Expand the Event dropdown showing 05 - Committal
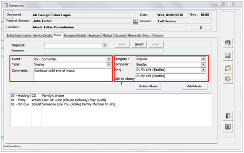The height and width of the screenshot is (153, 244). coord(109,59)
